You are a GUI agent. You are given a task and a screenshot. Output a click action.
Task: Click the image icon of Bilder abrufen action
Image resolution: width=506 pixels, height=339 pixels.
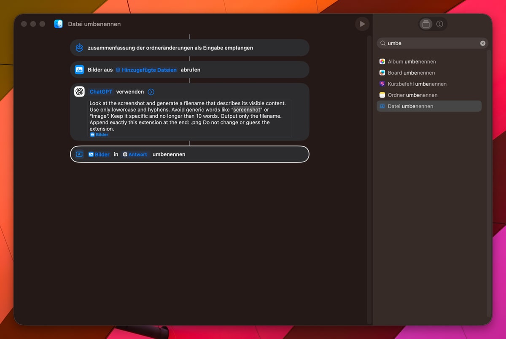pos(79,70)
